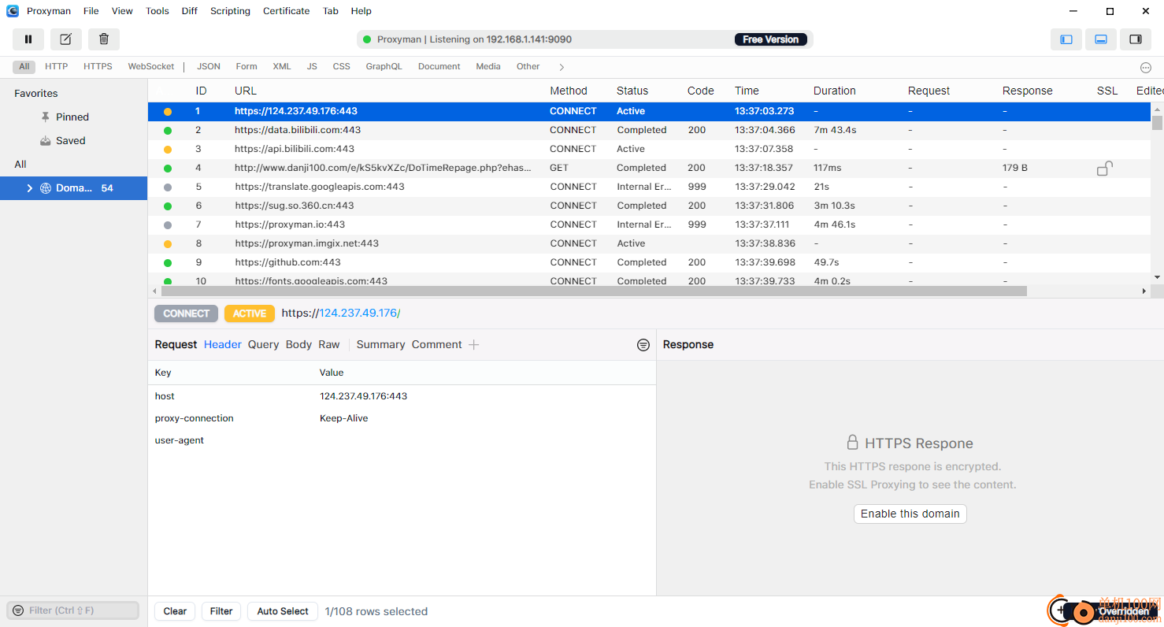
Task: Select row https://data.bilibili.com:443
Action: 650,130
